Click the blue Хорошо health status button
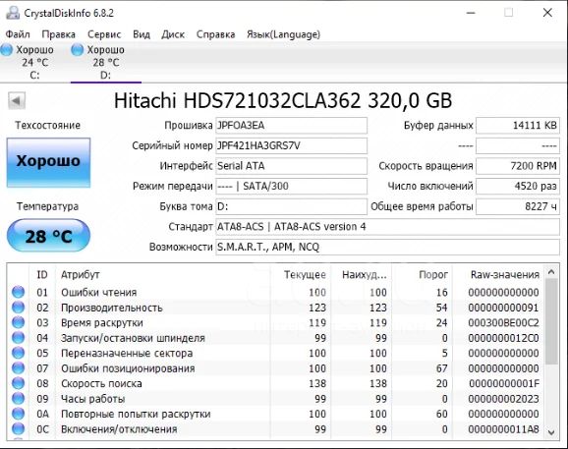568x449 pixels. (x=48, y=162)
